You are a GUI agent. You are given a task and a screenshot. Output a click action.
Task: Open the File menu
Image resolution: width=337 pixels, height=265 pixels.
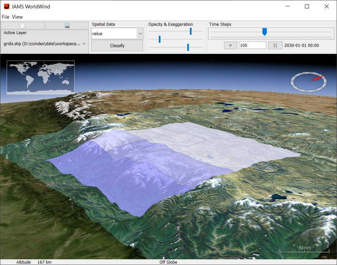6,17
